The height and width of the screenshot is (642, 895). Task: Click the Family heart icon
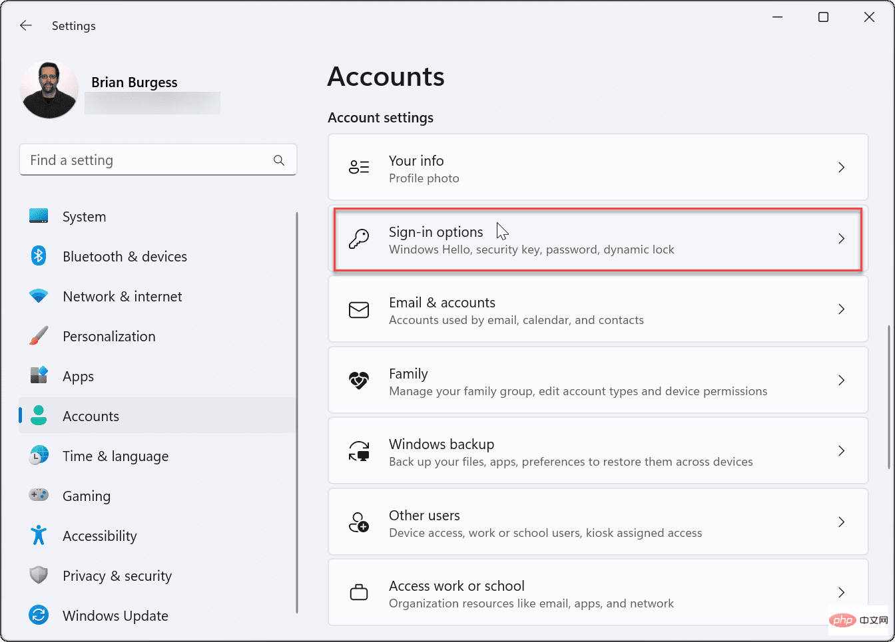click(x=359, y=381)
